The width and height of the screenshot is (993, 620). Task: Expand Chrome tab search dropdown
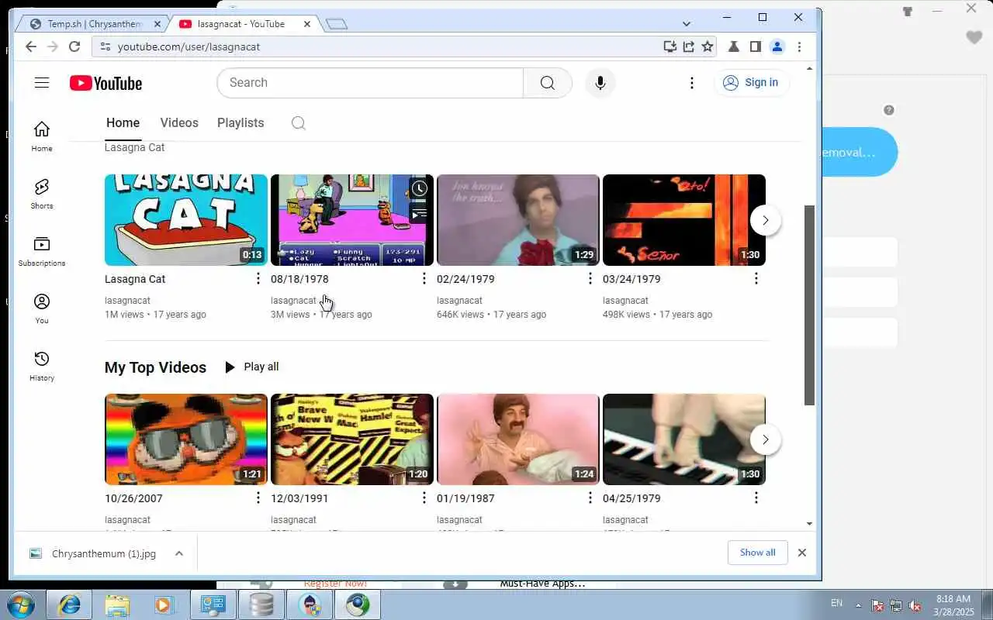(686, 24)
